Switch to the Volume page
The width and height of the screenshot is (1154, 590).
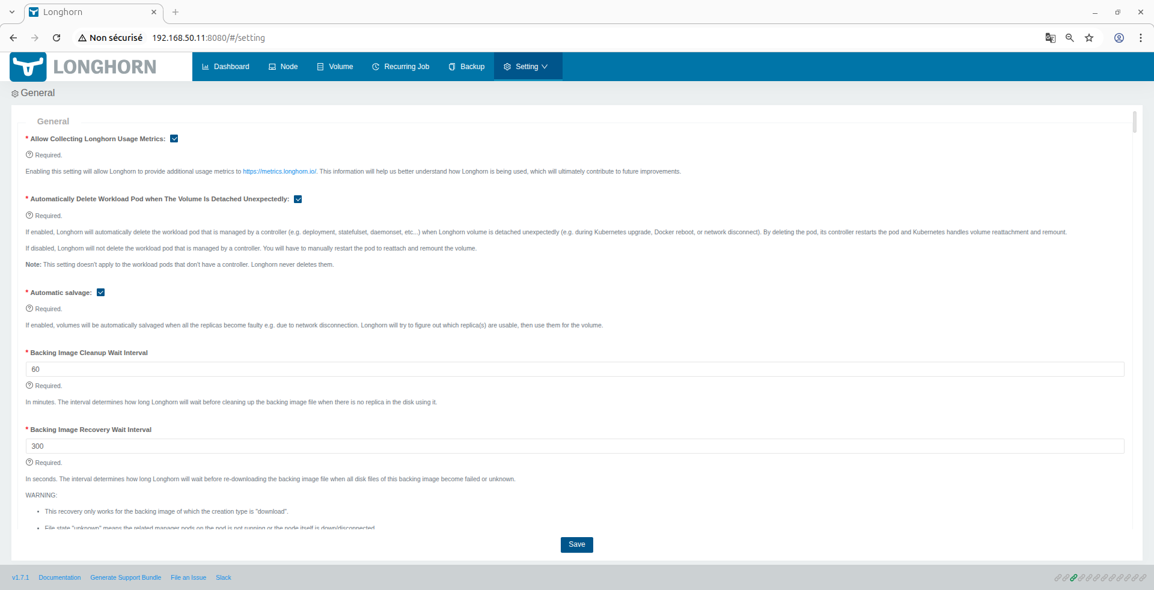point(335,67)
